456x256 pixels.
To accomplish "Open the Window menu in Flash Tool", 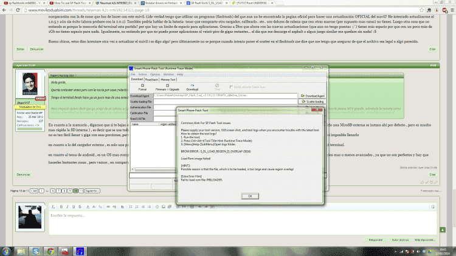I will [x=168, y=74].
